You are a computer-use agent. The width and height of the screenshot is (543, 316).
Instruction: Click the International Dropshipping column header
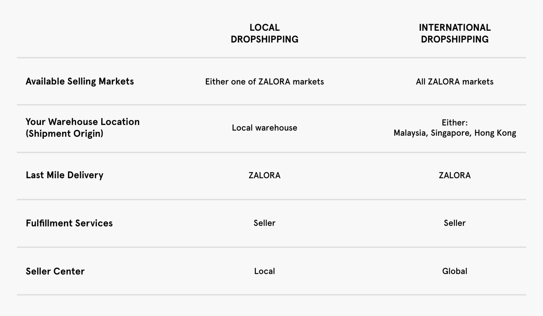click(455, 33)
